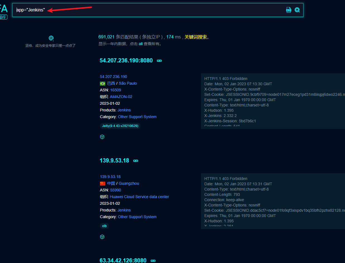Open link icon beside 63.34.42.126:8080

[x=153, y=261]
